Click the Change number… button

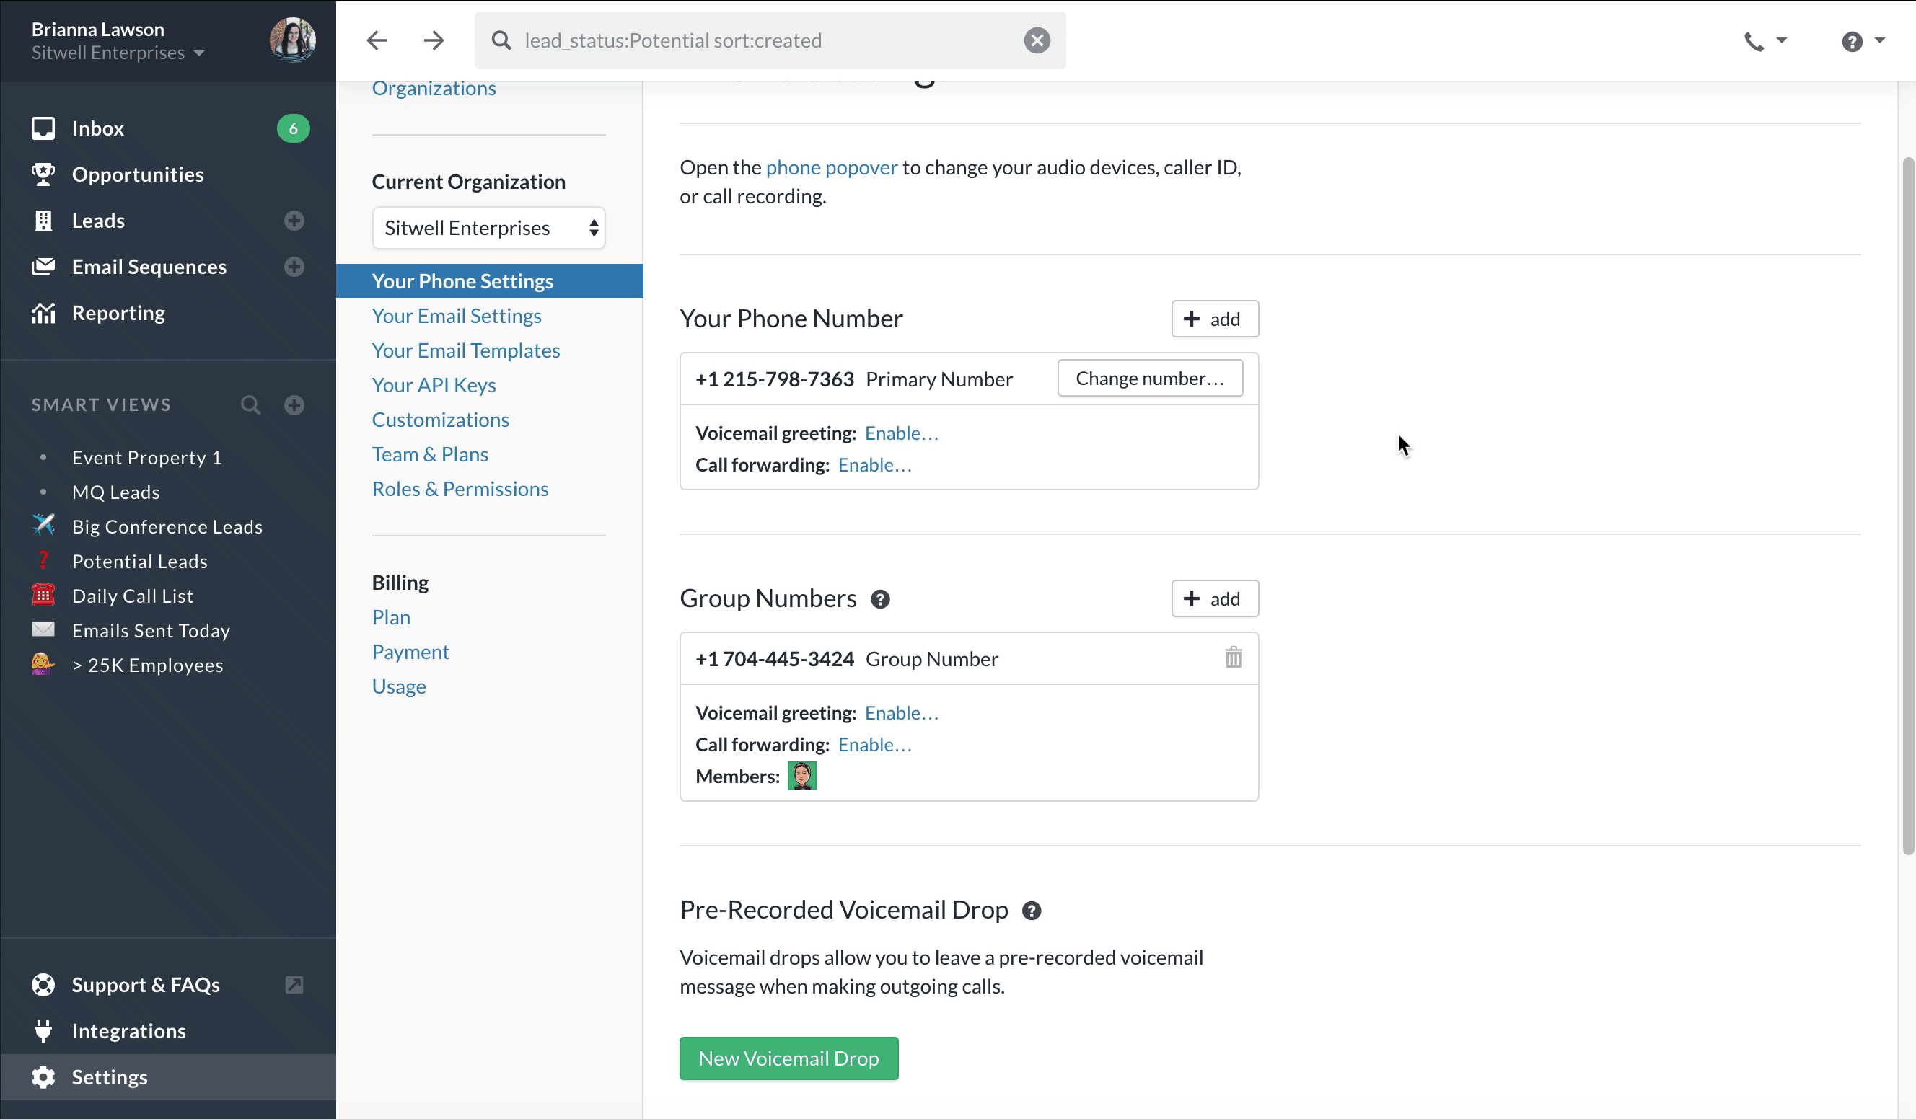(1150, 379)
